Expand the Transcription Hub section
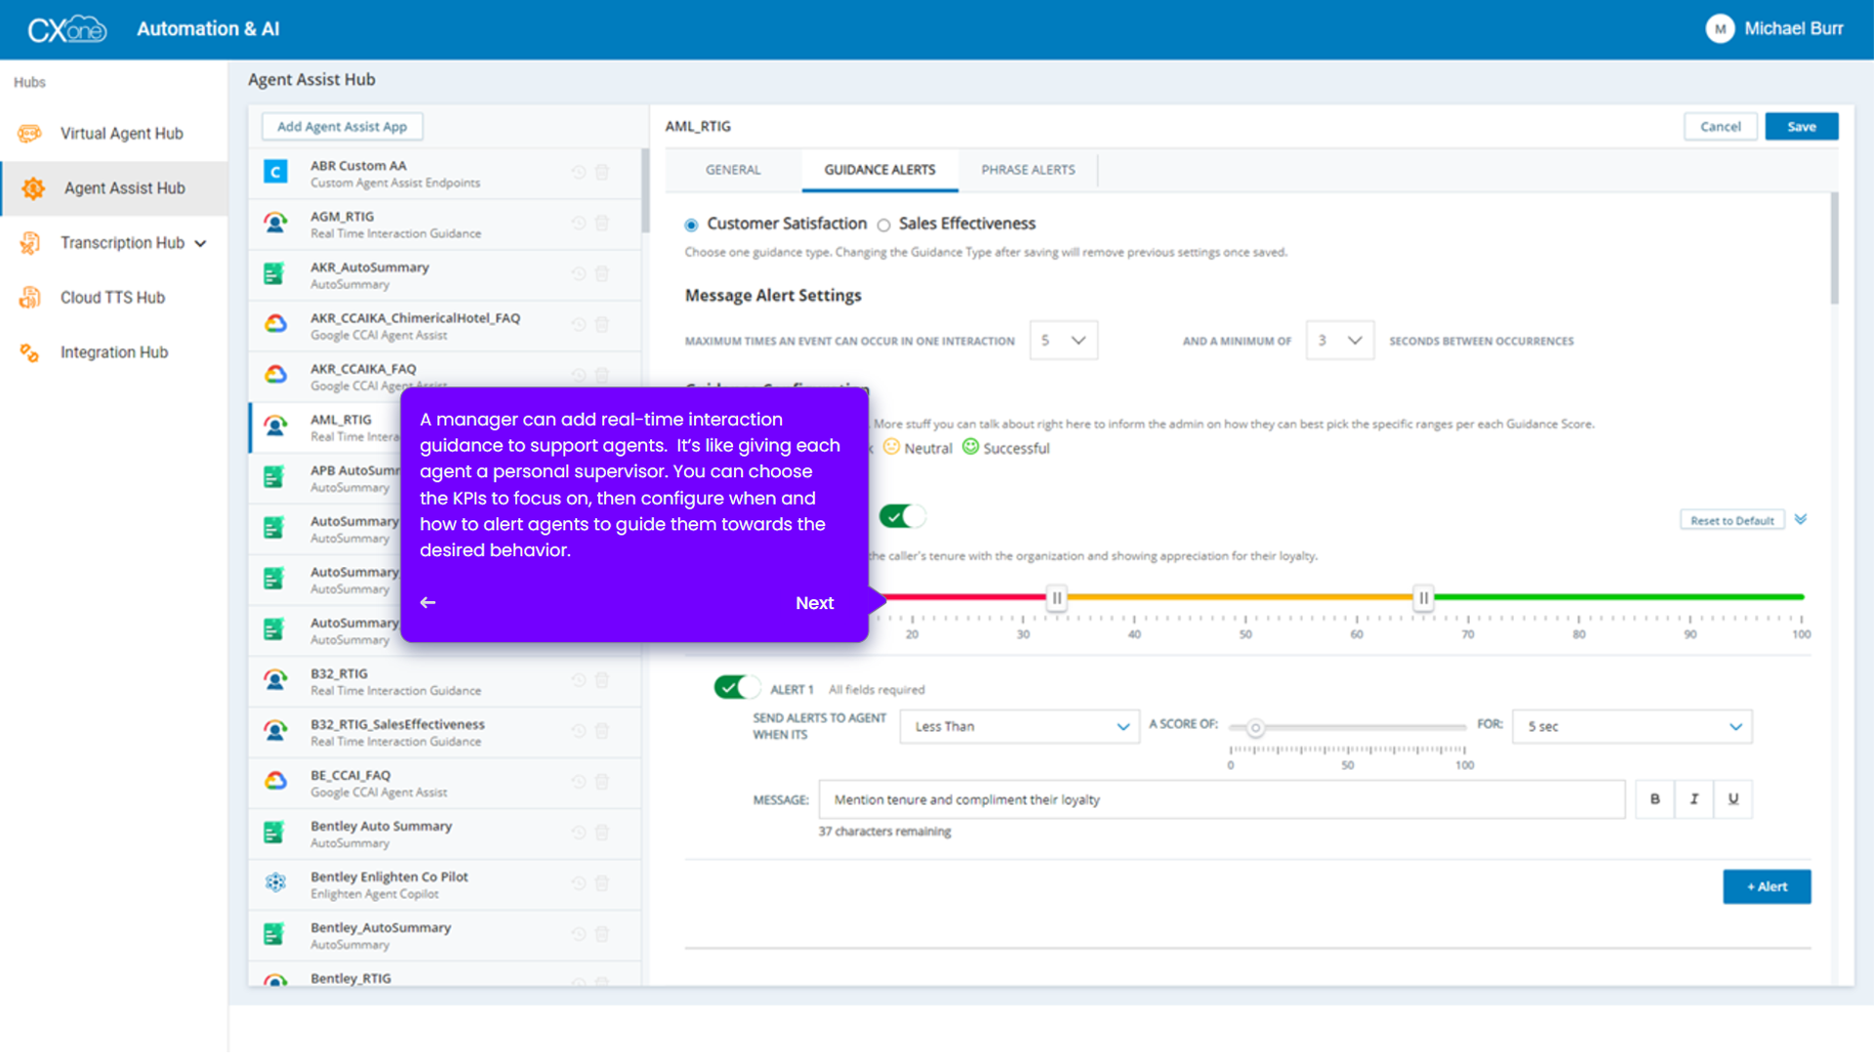1874x1054 pixels. point(122,242)
